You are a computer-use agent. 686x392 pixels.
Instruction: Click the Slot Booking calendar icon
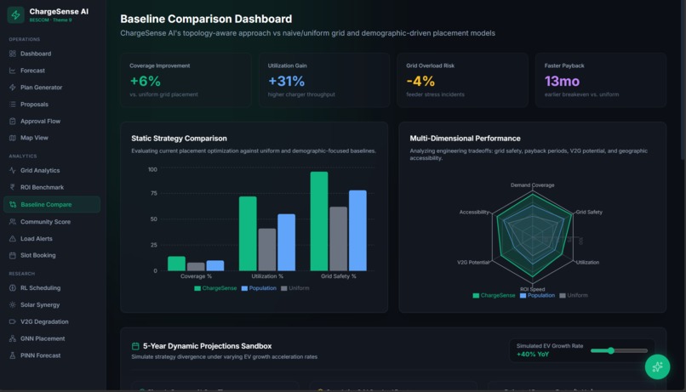tap(12, 255)
